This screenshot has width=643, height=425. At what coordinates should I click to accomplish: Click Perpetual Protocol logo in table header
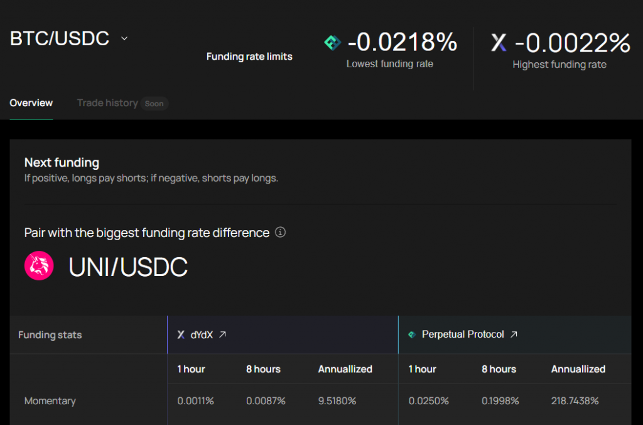click(x=412, y=335)
